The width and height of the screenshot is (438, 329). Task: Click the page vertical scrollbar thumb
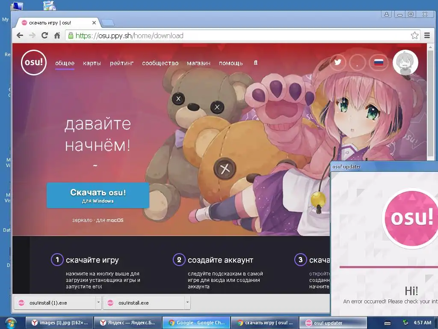coord(430,104)
